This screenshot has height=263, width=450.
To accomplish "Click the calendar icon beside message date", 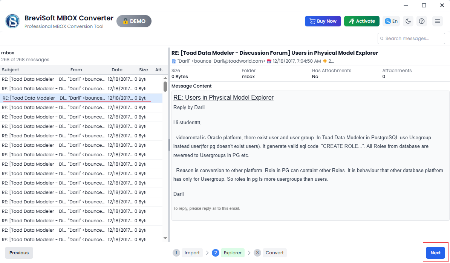I will [269, 61].
